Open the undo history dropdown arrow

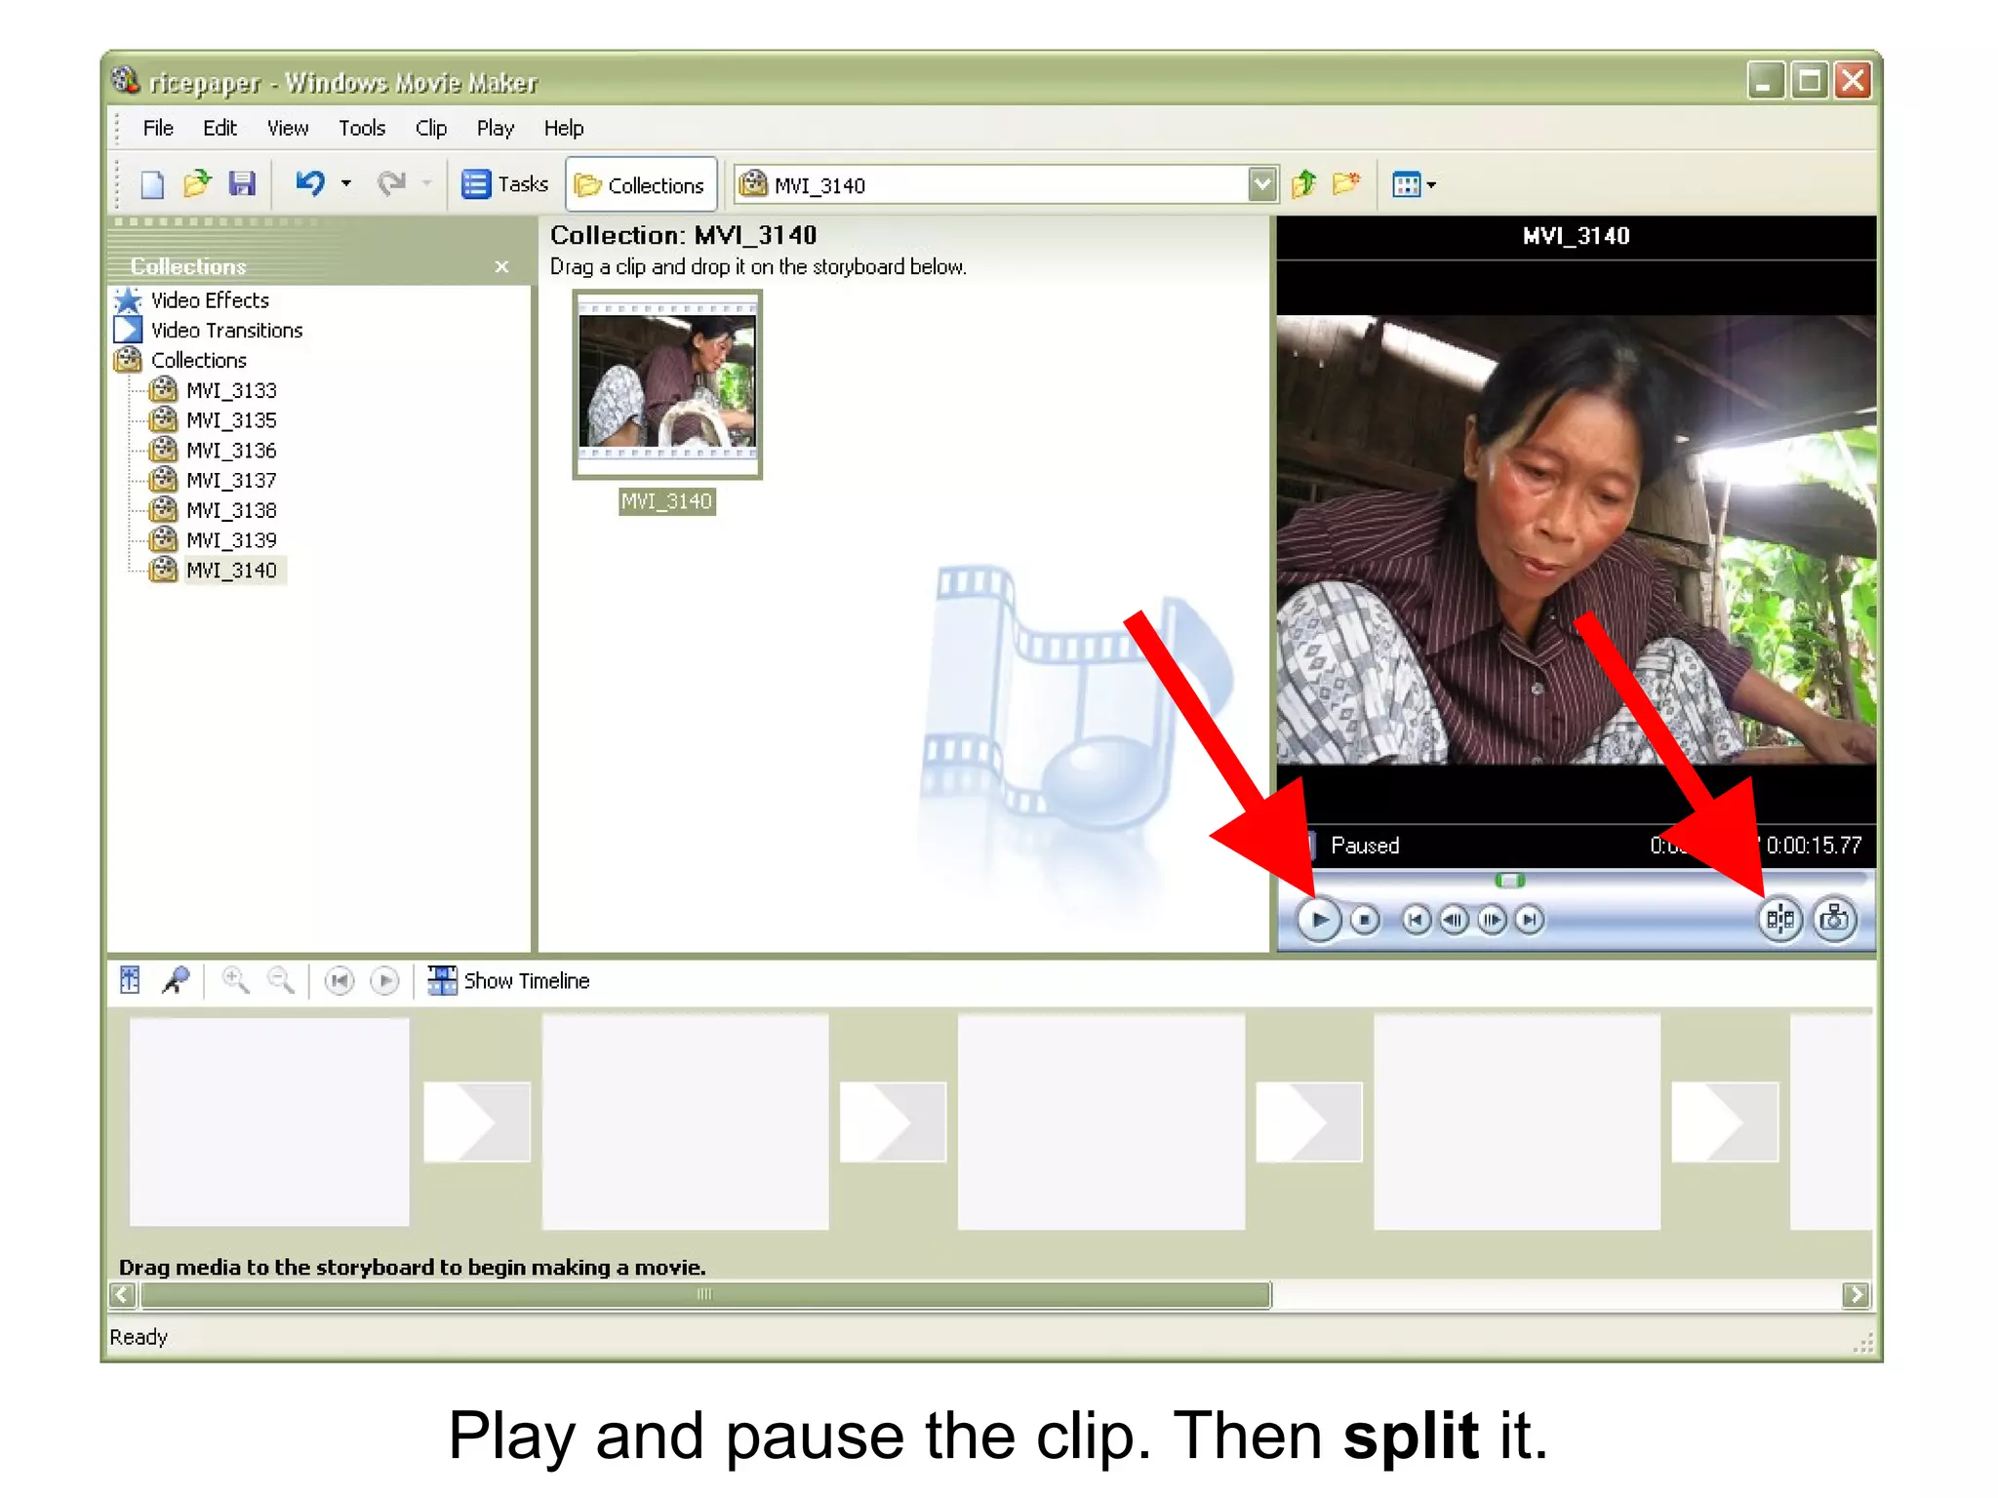click(x=346, y=183)
